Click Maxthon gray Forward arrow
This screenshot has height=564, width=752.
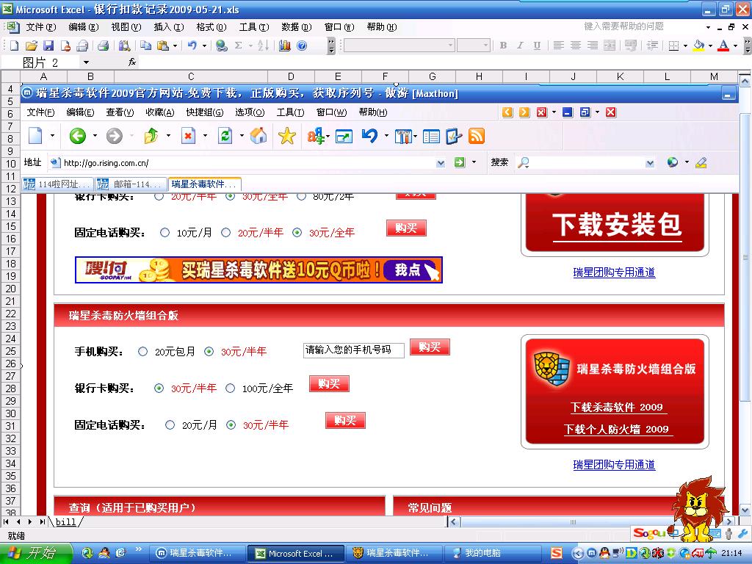[x=114, y=136]
